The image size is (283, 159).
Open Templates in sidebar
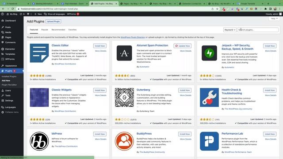tap(10, 54)
